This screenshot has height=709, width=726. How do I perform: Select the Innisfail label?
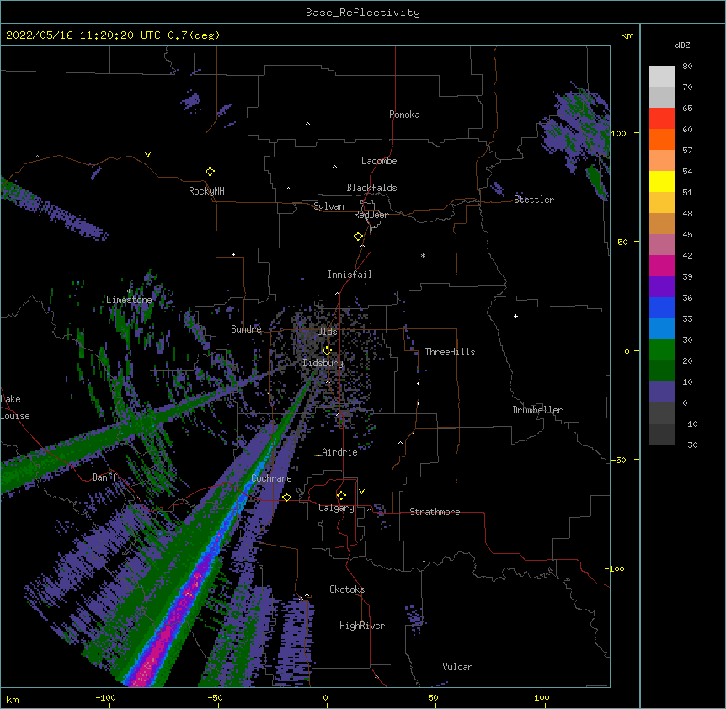tap(350, 275)
